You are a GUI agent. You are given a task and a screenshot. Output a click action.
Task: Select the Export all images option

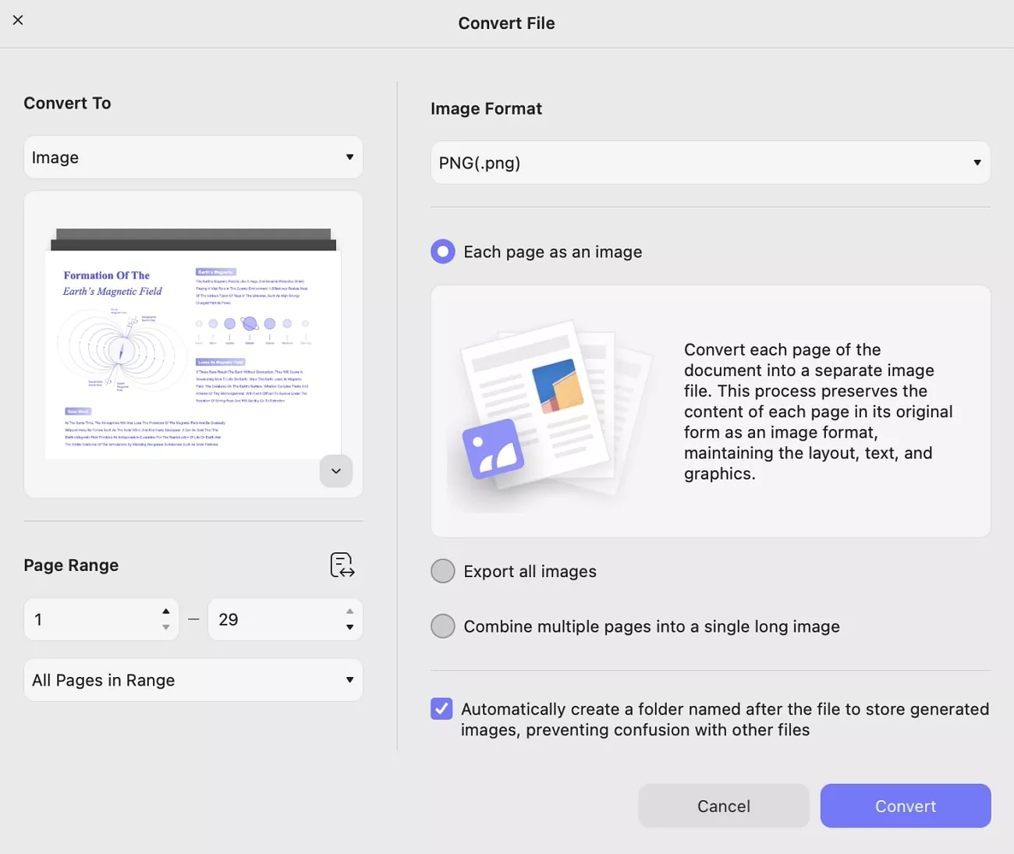(x=442, y=571)
